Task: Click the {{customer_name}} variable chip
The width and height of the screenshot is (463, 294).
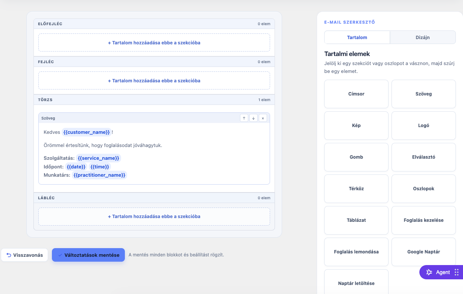Action: [87, 132]
